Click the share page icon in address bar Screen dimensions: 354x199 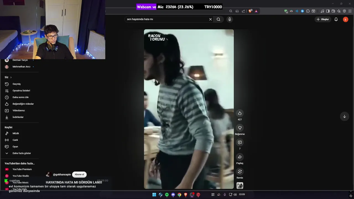point(243,11)
